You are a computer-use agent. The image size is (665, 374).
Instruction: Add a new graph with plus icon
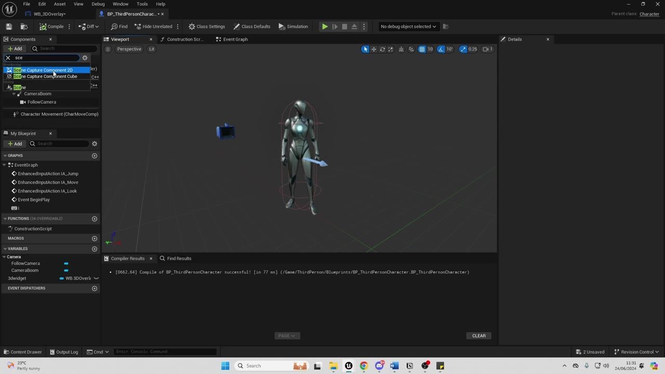[x=95, y=156]
